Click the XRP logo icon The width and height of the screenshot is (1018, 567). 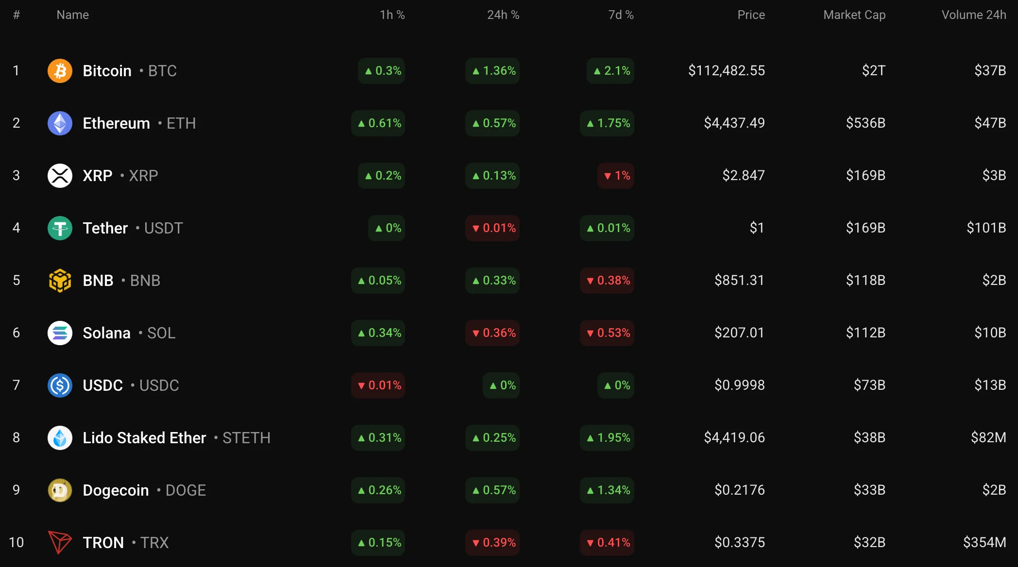60,176
